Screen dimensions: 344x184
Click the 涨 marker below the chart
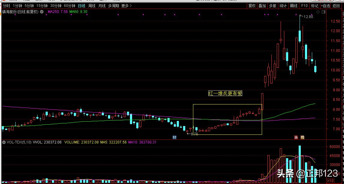click(x=296, y=137)
